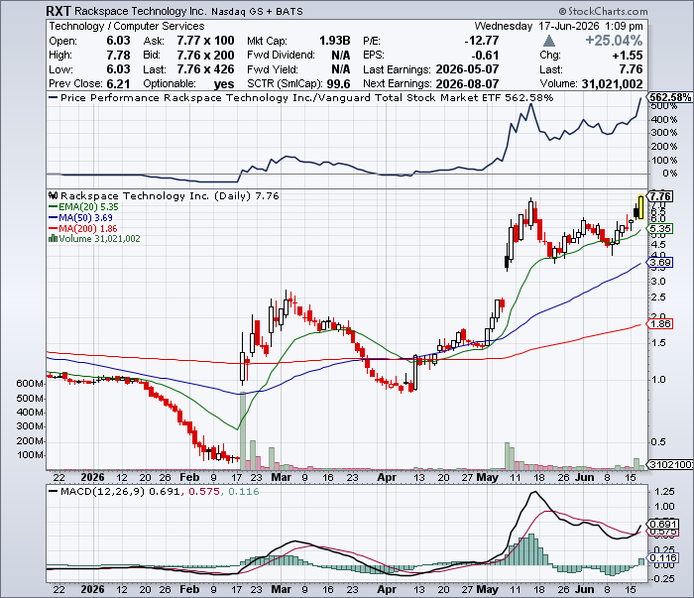Click the Mkt Cap value 1.93B
This screenshot has height=598, width=694.
click(335, 41)
